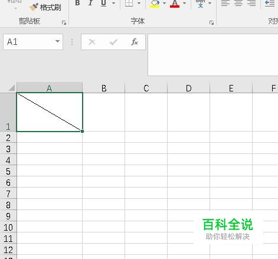The width and height of the screenshot is (278, 259).
Task: Click the Format Painter (格式刷) button
Action: click(x=45, y=7)
